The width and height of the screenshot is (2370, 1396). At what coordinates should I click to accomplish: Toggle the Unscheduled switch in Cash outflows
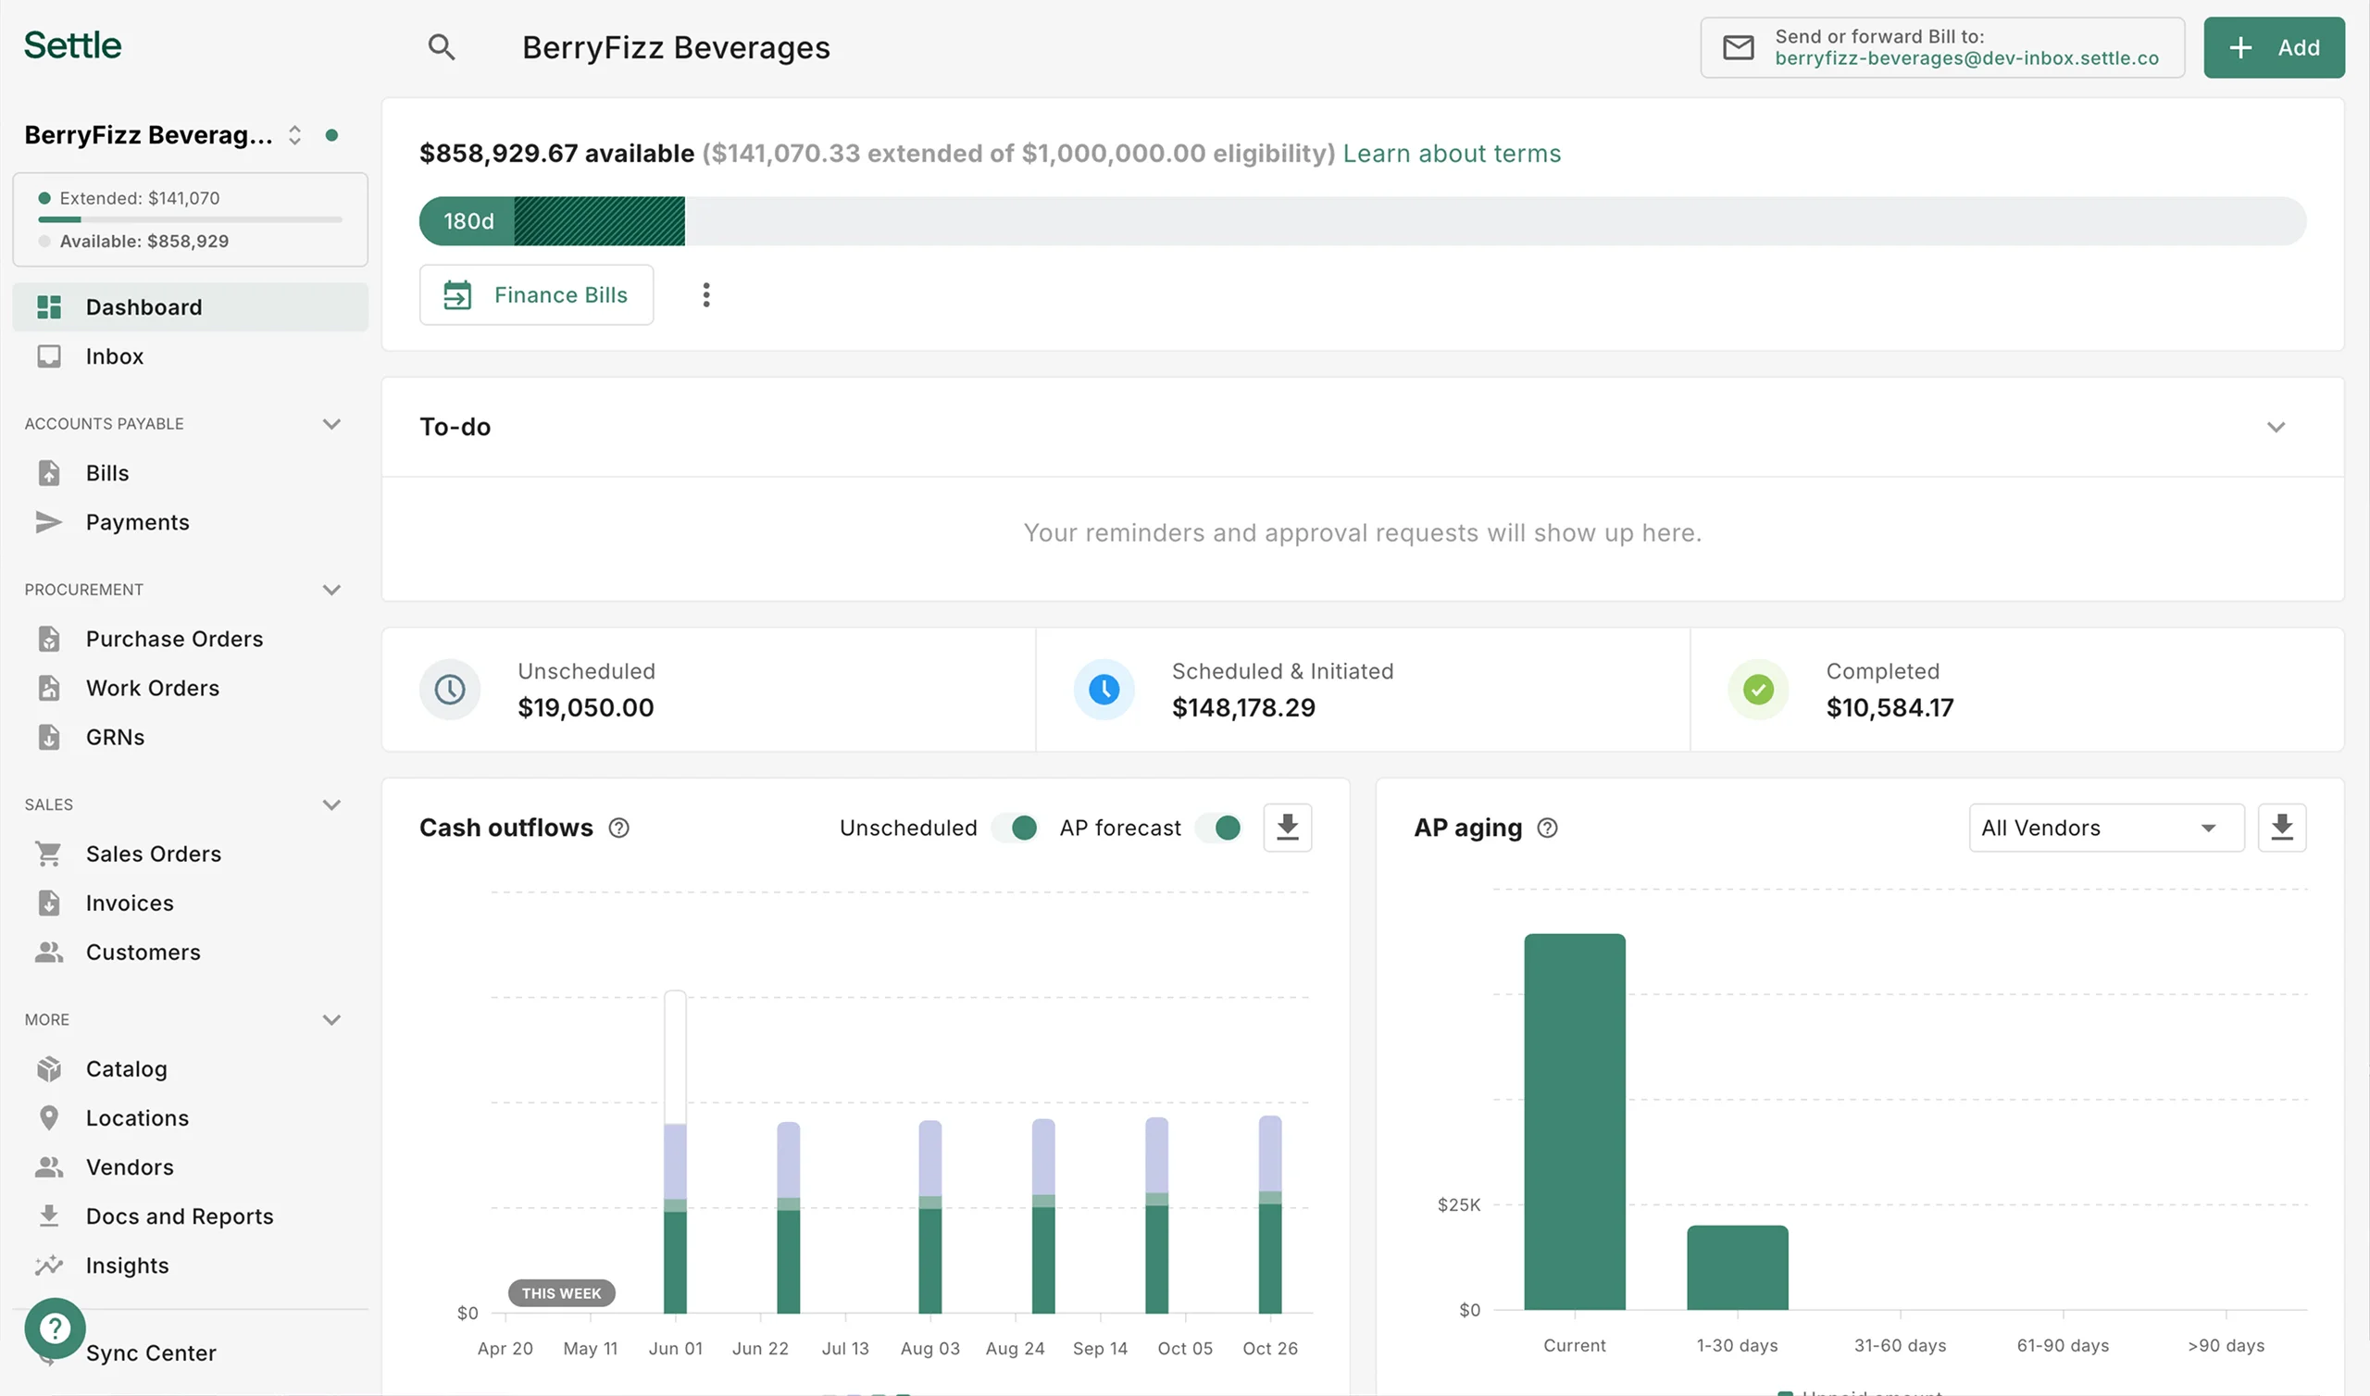click(x=1016, y=828)
